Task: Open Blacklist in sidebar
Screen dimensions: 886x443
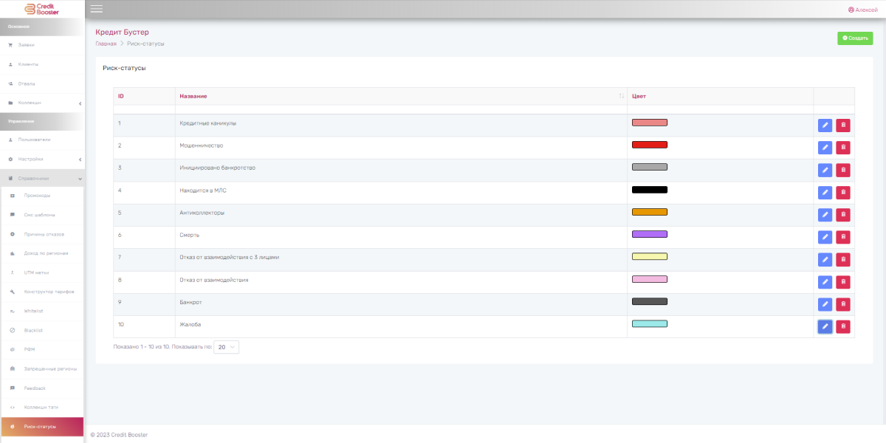Action: [x=34, y=330]
